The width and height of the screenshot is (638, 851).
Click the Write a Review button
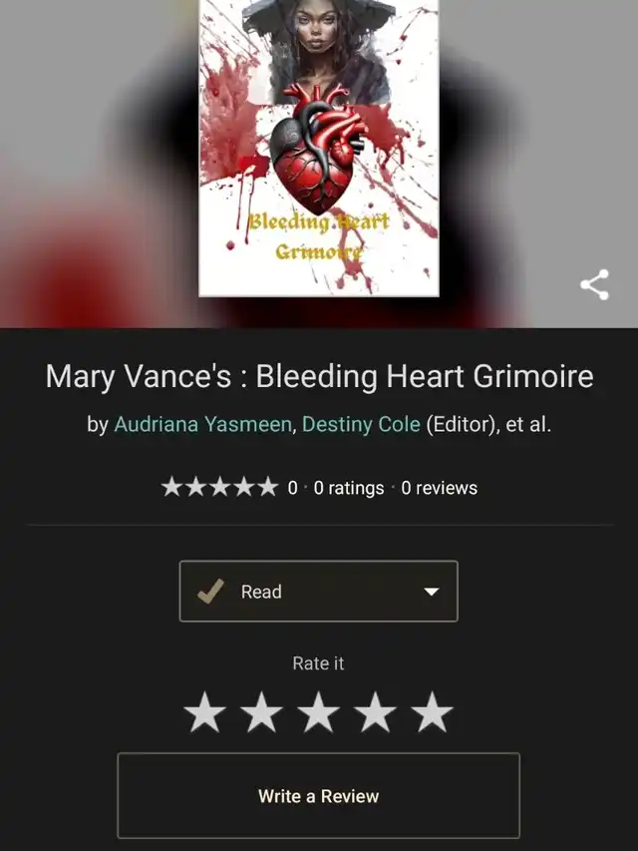click(x=318, y=796)
